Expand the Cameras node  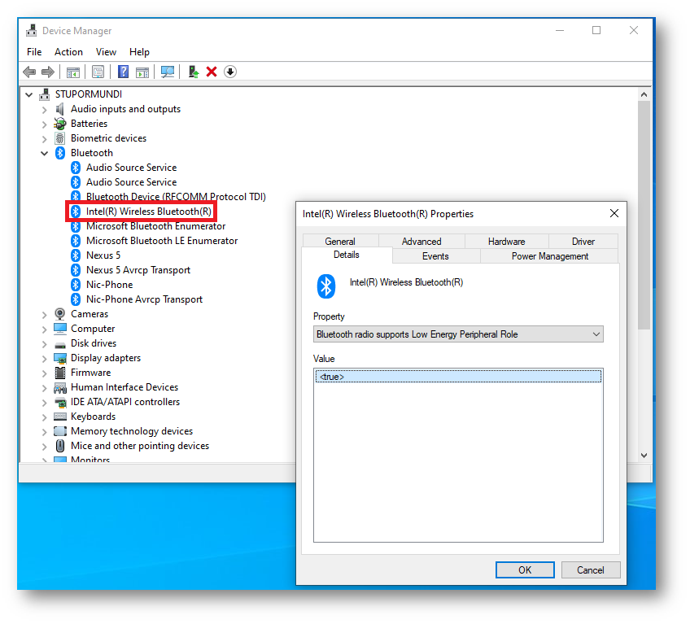click(x=45, y=315)
